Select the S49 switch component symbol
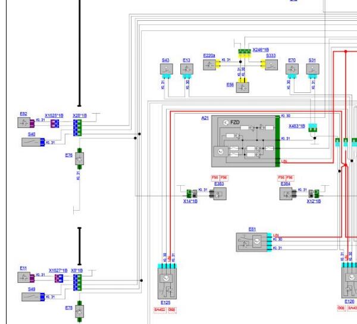 click(32, 297)
